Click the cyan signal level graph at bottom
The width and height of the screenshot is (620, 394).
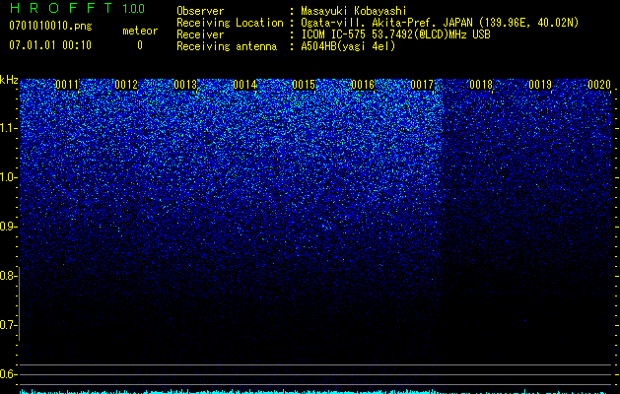316,392
